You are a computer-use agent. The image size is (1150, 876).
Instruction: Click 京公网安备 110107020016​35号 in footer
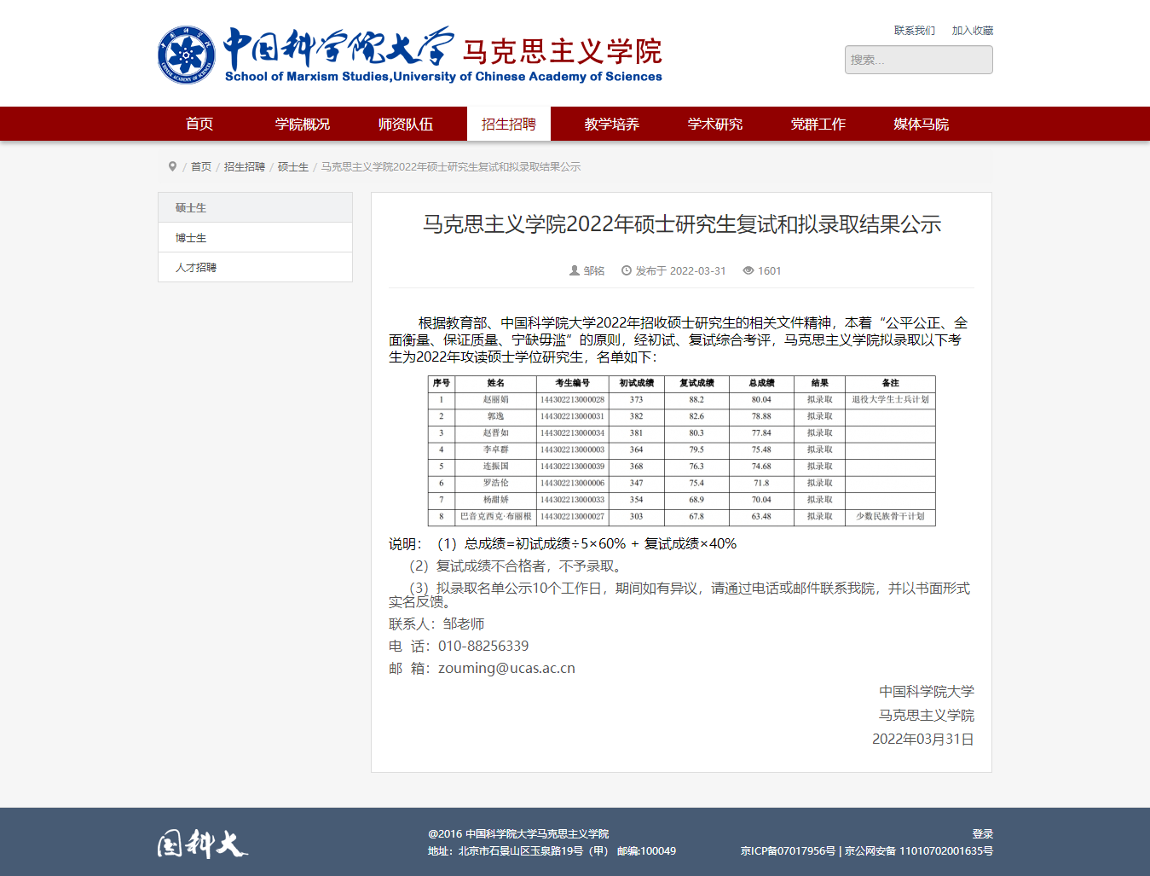coord(919,850)
